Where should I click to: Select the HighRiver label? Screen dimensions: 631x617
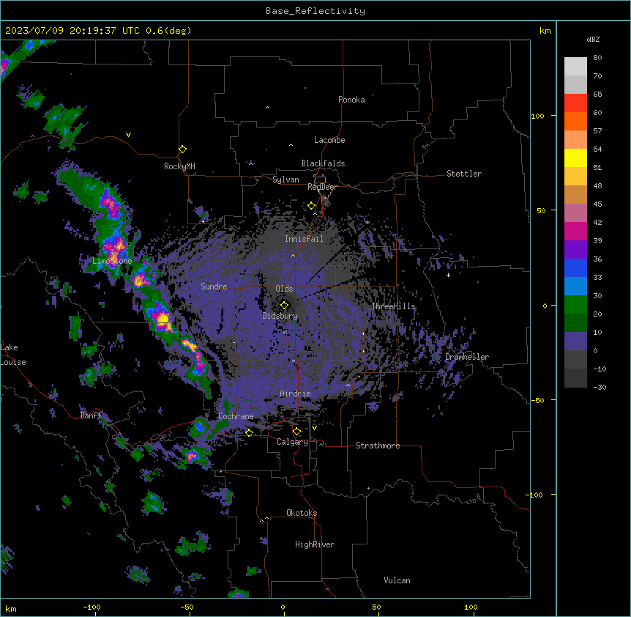point(315,544)
